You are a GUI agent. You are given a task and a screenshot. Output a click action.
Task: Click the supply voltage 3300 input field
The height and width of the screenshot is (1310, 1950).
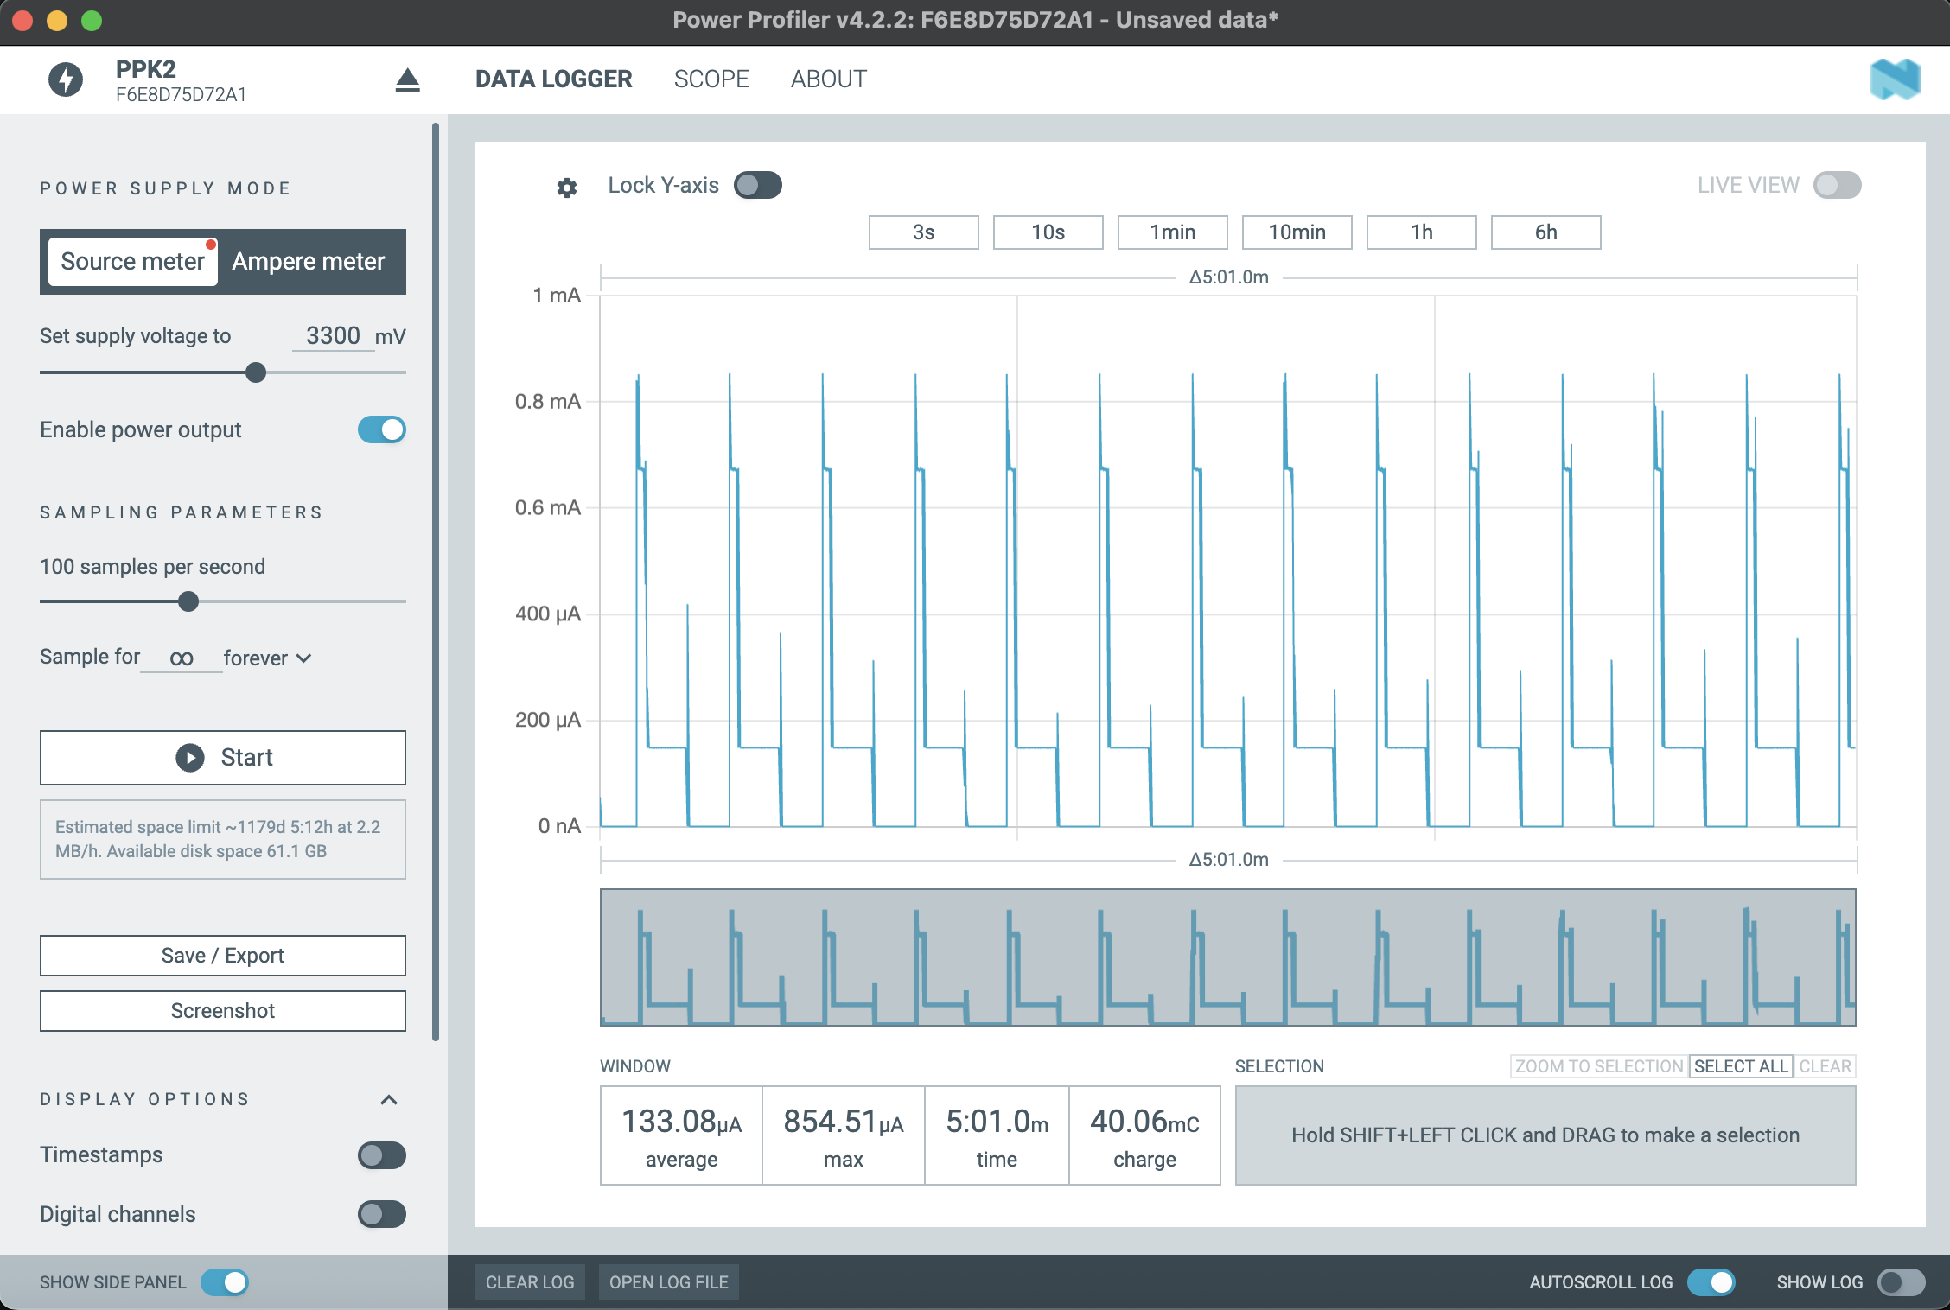coord(333,336)
